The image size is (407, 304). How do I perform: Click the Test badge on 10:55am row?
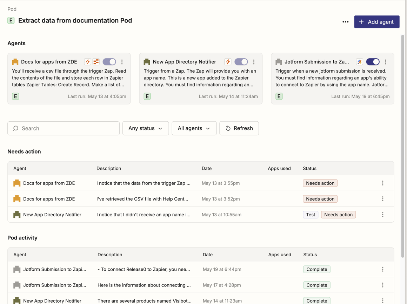[x=311, y=215]
